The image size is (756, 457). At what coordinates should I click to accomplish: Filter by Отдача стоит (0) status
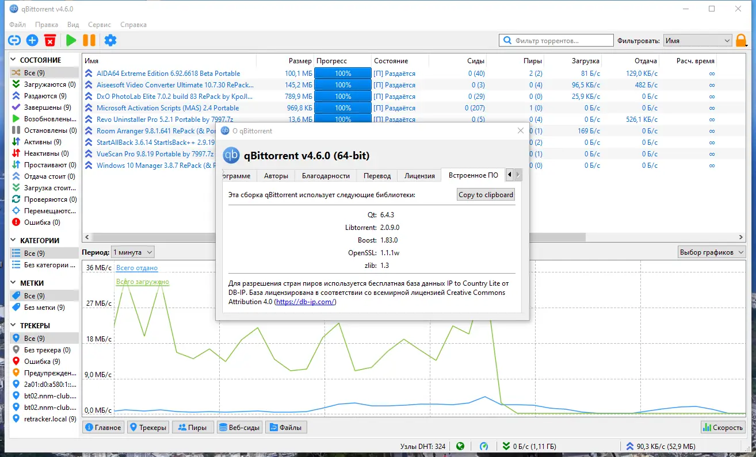tap(44, 176)
